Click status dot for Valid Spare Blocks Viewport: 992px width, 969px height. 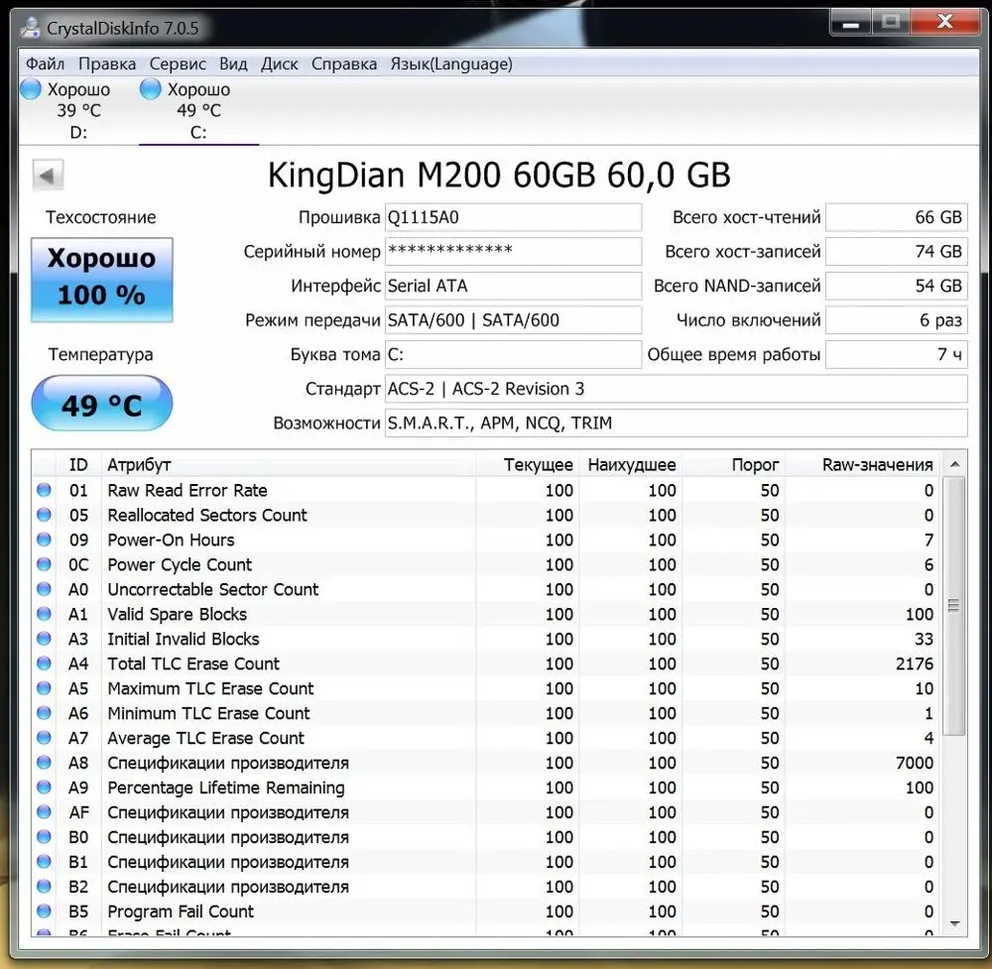point(44,614)
